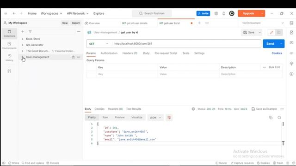Click the network globe icon near Status
This screenshot has height=166, width=296.
pyautogui.click(x=193, y=109)
